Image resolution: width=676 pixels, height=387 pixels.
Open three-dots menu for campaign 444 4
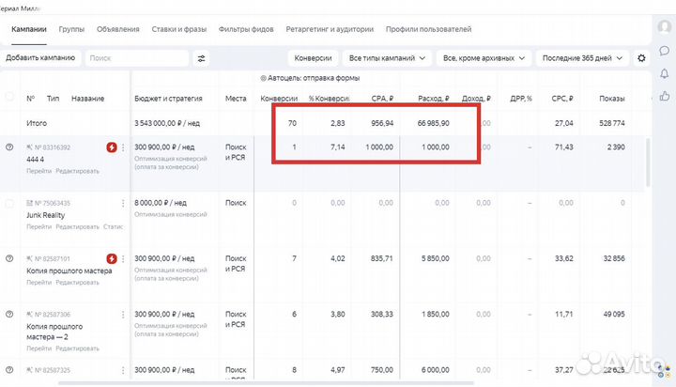pos(123,147)
